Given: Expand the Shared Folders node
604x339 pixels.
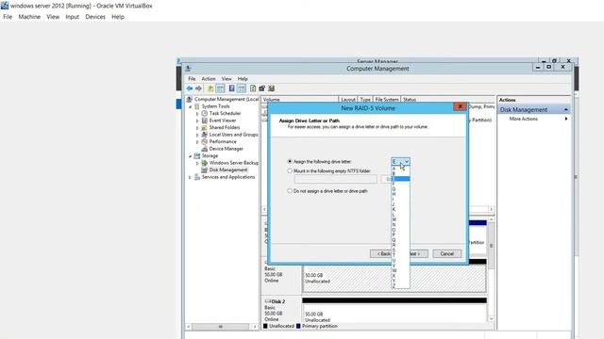Looking at the screenshot, I should pyautogui.click(x=197, y=128).
